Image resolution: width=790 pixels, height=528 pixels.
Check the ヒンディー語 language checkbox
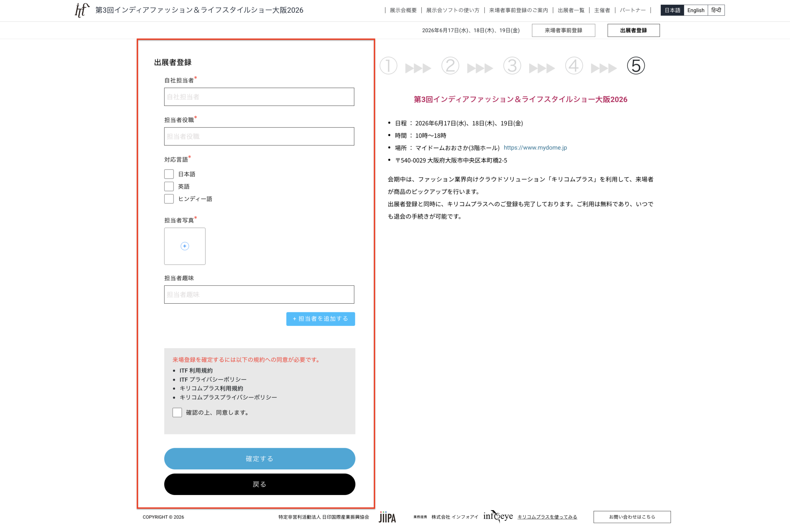(169, 199)
